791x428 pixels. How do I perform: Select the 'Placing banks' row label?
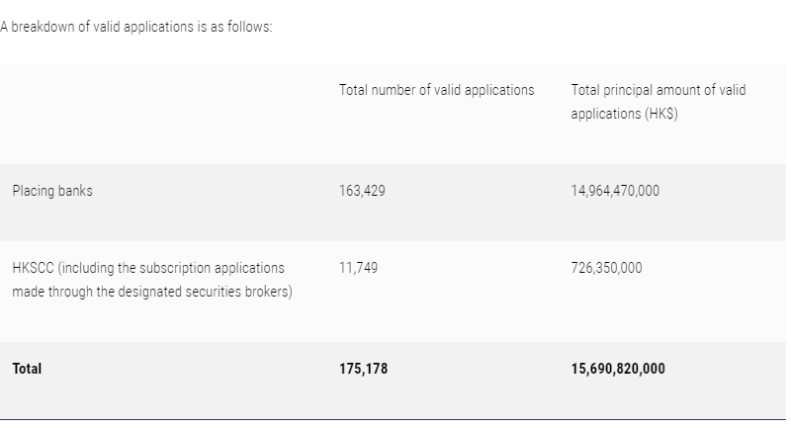pos(52,191)
